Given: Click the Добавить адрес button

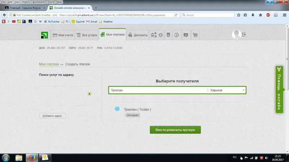Looking at the screenshot, I should click(52, 116).
